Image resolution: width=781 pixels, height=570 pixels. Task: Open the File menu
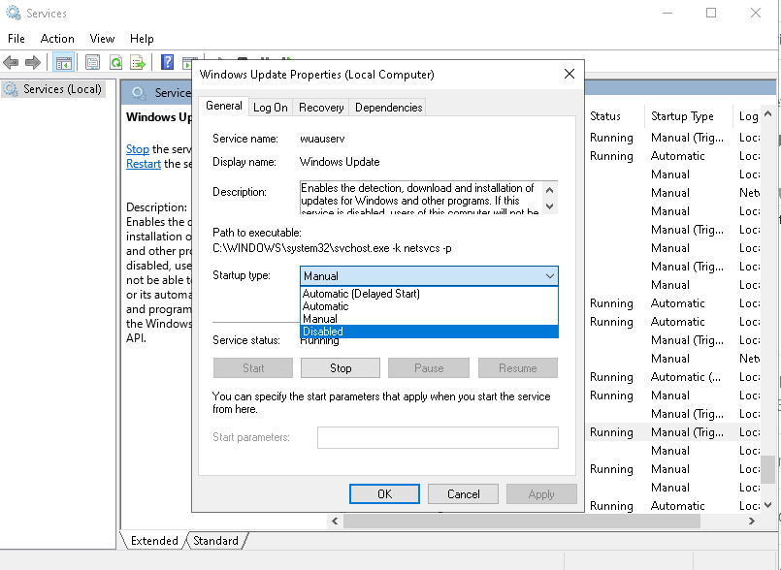point(16,39)
